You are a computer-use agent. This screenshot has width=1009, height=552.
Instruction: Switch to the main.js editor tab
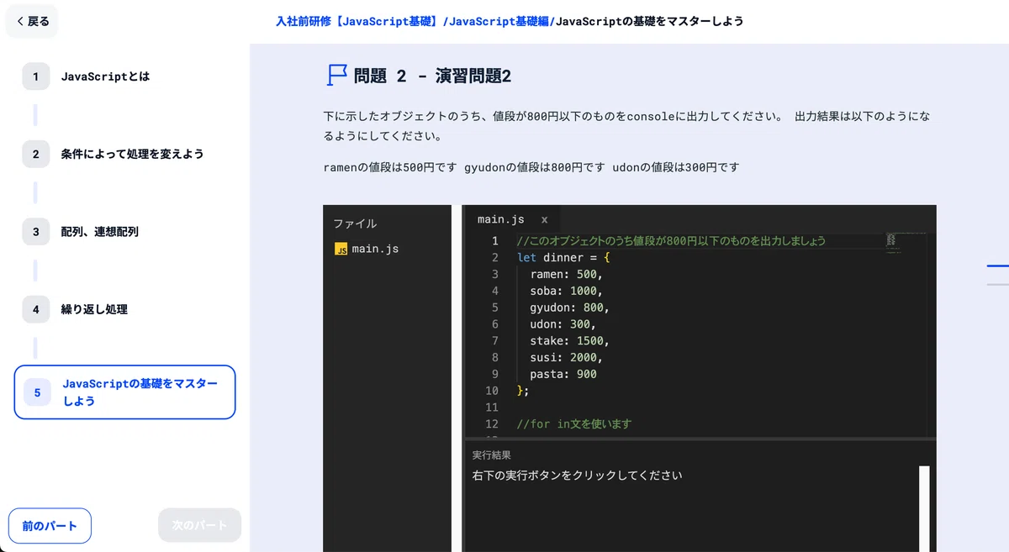(500, 219)
